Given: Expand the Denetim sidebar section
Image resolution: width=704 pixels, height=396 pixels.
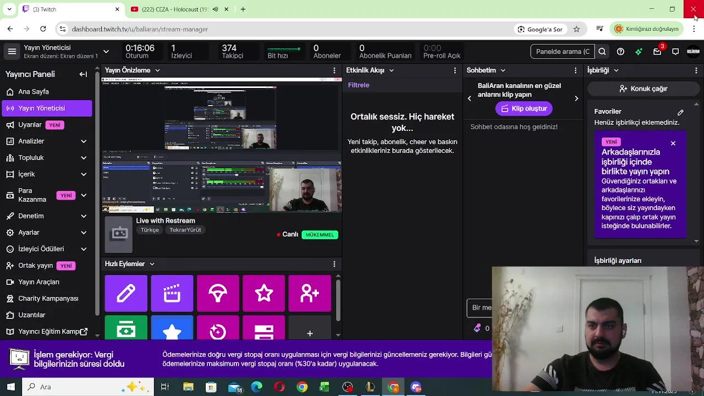Looking at the screenshot, I should [x=84, y=216].
